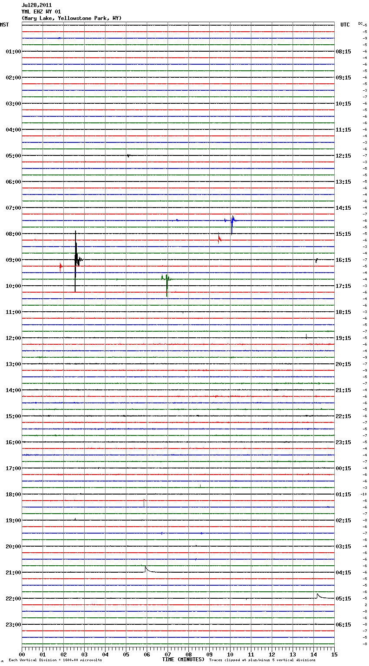Click the Mary Lake, Yellowstone Park location text
This screenshot has width=369, height=666.
(72, 18)
